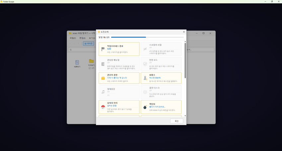Screen dimensions: 282x151
Task: Click the 달성 10 / 21 progress bar
Action: click(147, 37)
